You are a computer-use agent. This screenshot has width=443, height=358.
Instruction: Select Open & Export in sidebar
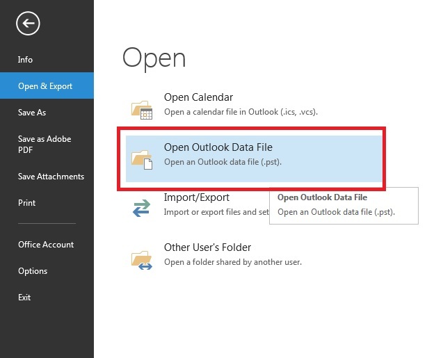click(47, 86)
